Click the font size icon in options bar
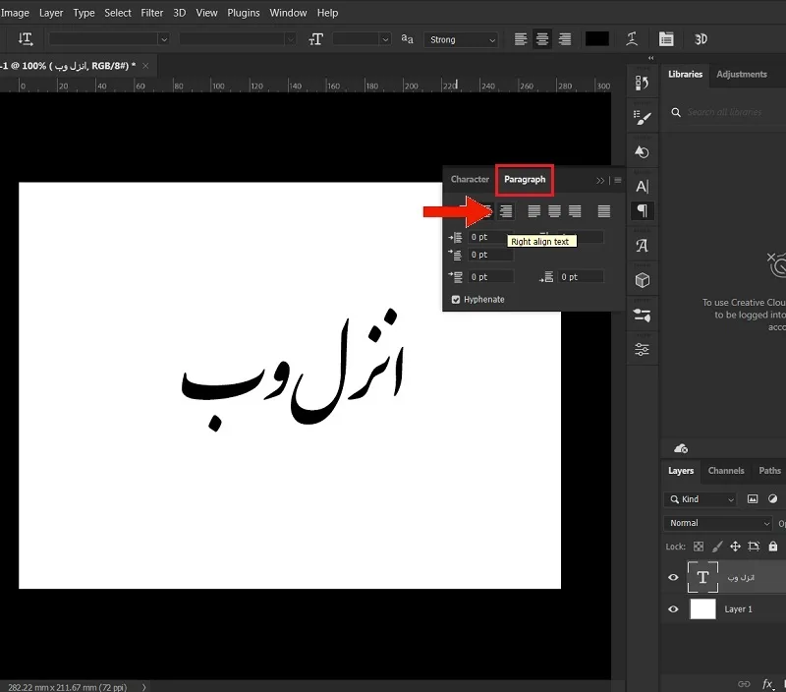Screen dimensions: 786x692 [x=315, y=39]
